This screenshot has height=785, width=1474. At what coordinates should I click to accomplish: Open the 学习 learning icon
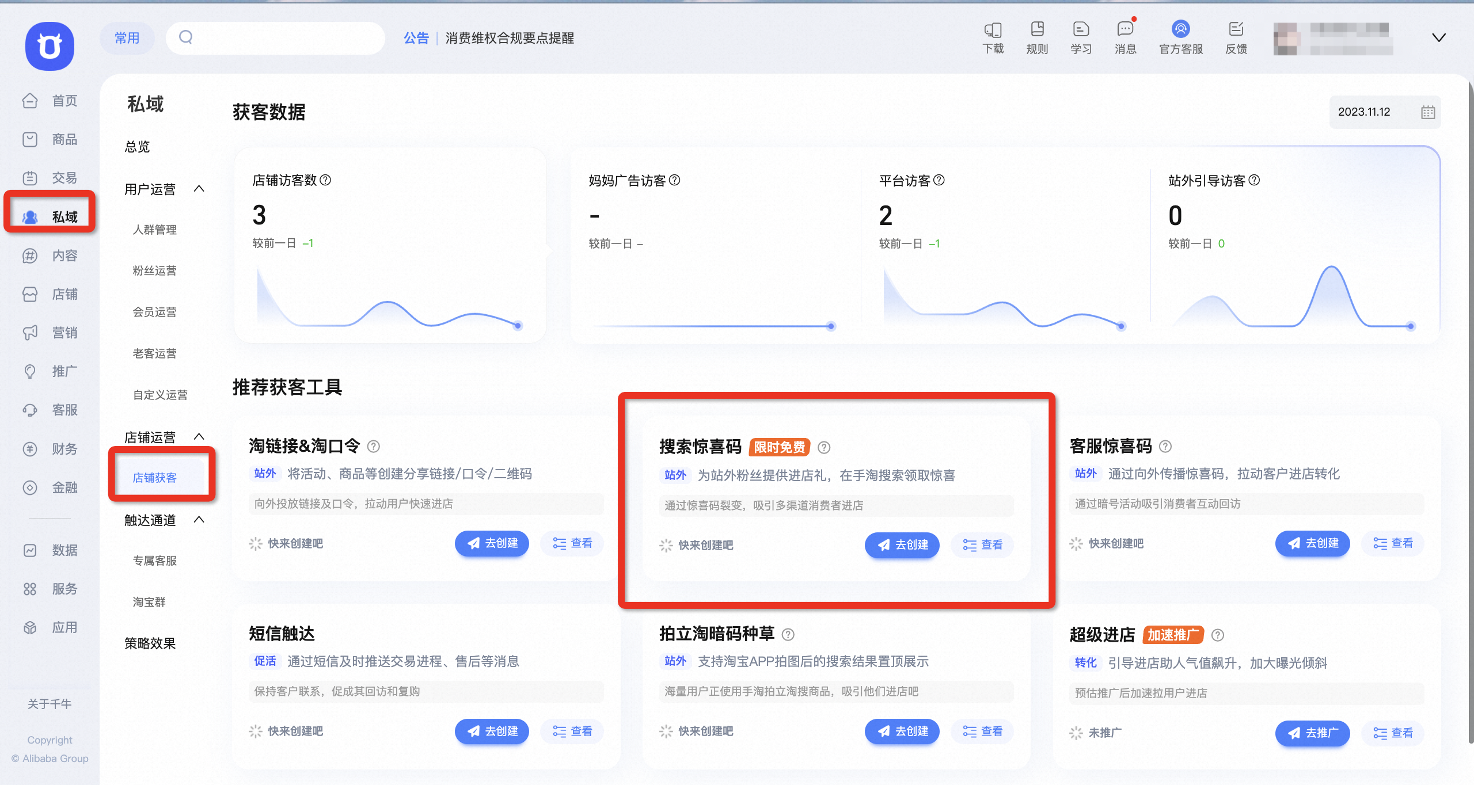tap(1081, 29)
